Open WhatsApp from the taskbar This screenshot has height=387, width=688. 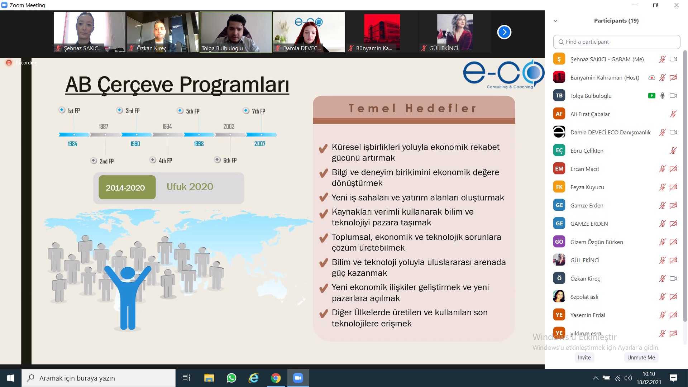pos(231,378)
